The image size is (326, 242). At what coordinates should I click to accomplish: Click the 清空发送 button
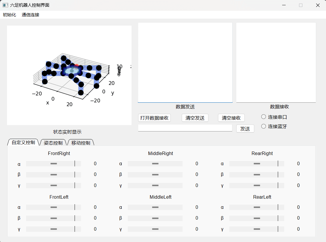[x=195, y=118]
